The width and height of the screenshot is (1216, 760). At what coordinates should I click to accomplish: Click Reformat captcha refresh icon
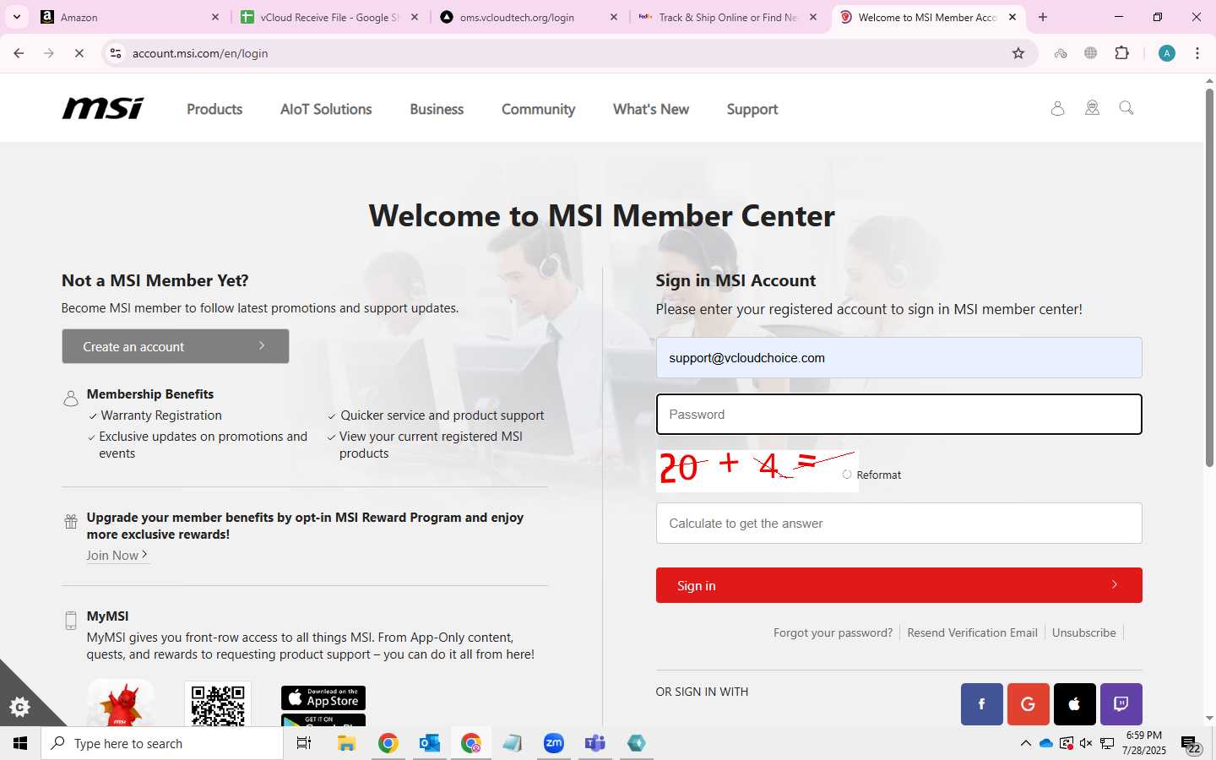(x=847, y=475)
